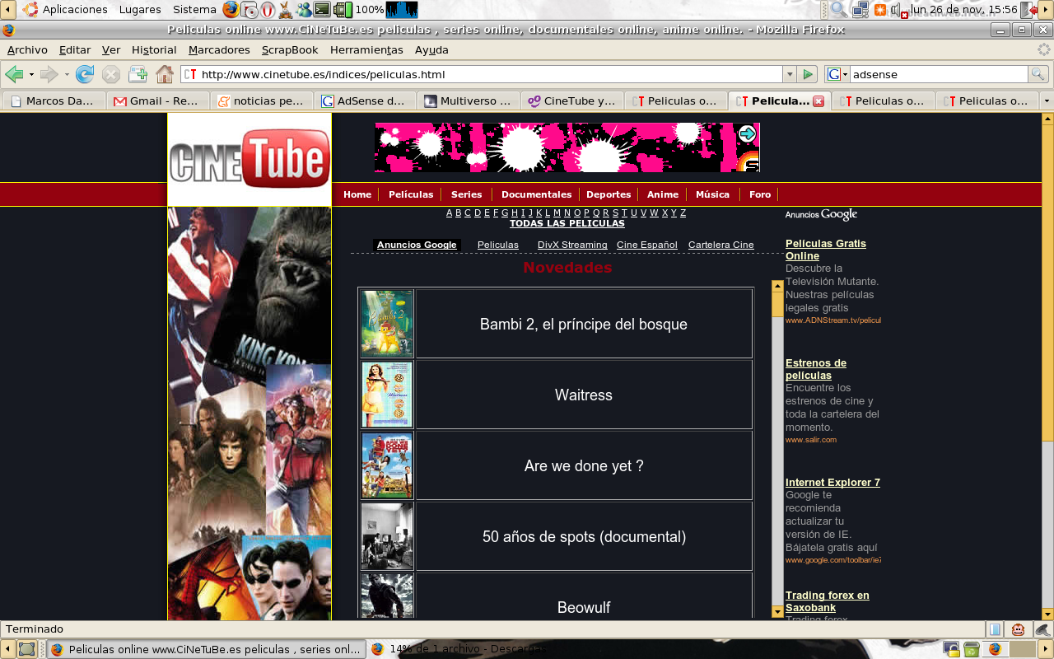Click the Waitress movie poster thumbnail
1054x659 pixels.
[387, 395]
